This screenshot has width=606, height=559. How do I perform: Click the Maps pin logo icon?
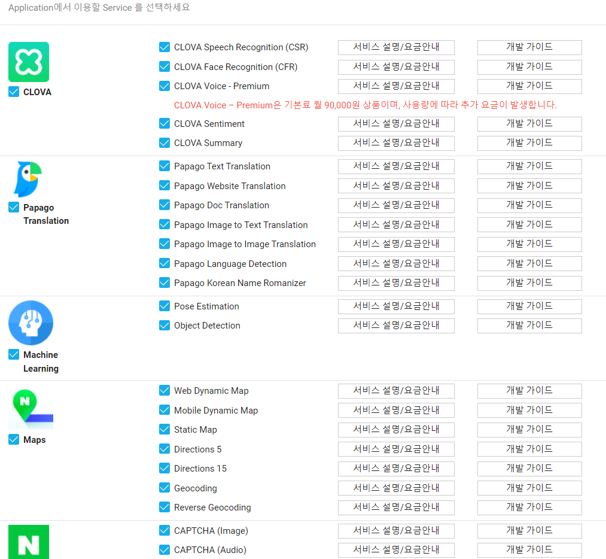pos(31,409)
